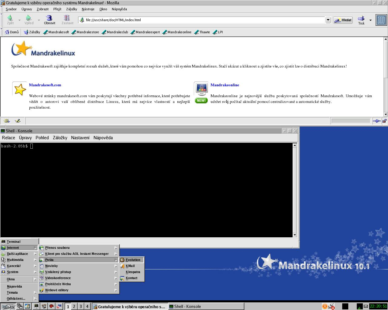Click the Zpět back arrow icon
This screenshot has height=310, width=388.
[x=10, y=18]
